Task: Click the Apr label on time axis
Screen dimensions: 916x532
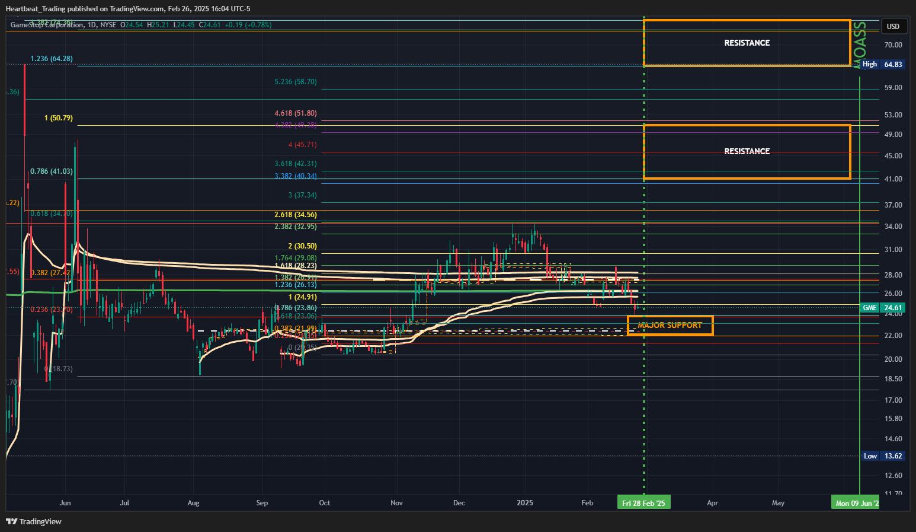Action: coord(713,503)
